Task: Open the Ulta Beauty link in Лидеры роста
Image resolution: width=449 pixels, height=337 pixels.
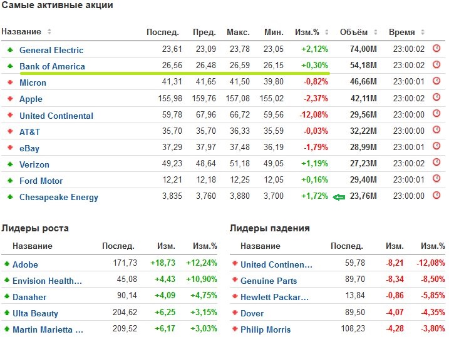Action: 35,313
